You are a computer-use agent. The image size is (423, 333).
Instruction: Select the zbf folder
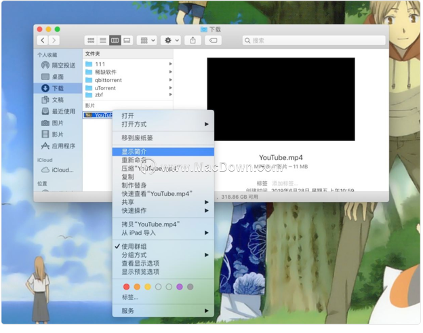[x=128, y=95]
